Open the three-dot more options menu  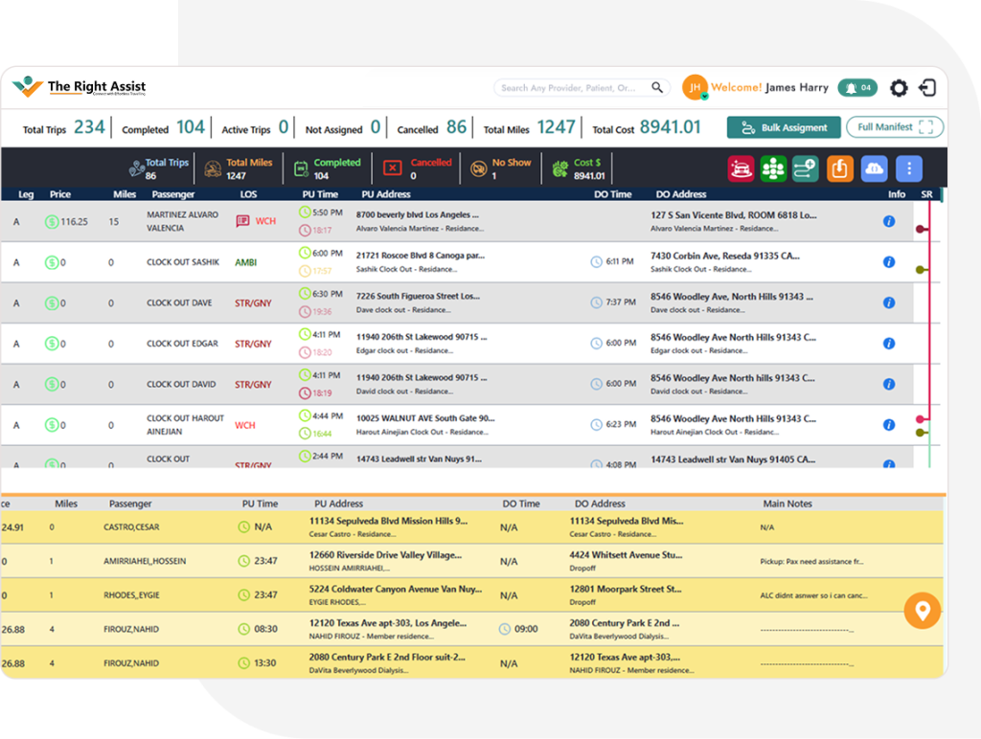[908, 168]
